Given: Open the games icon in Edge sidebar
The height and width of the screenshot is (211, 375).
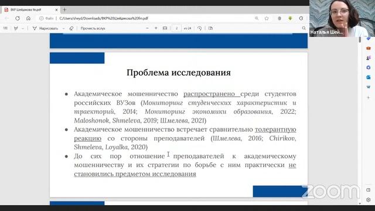Looking at the screenshot, I should tap(369, 58).
